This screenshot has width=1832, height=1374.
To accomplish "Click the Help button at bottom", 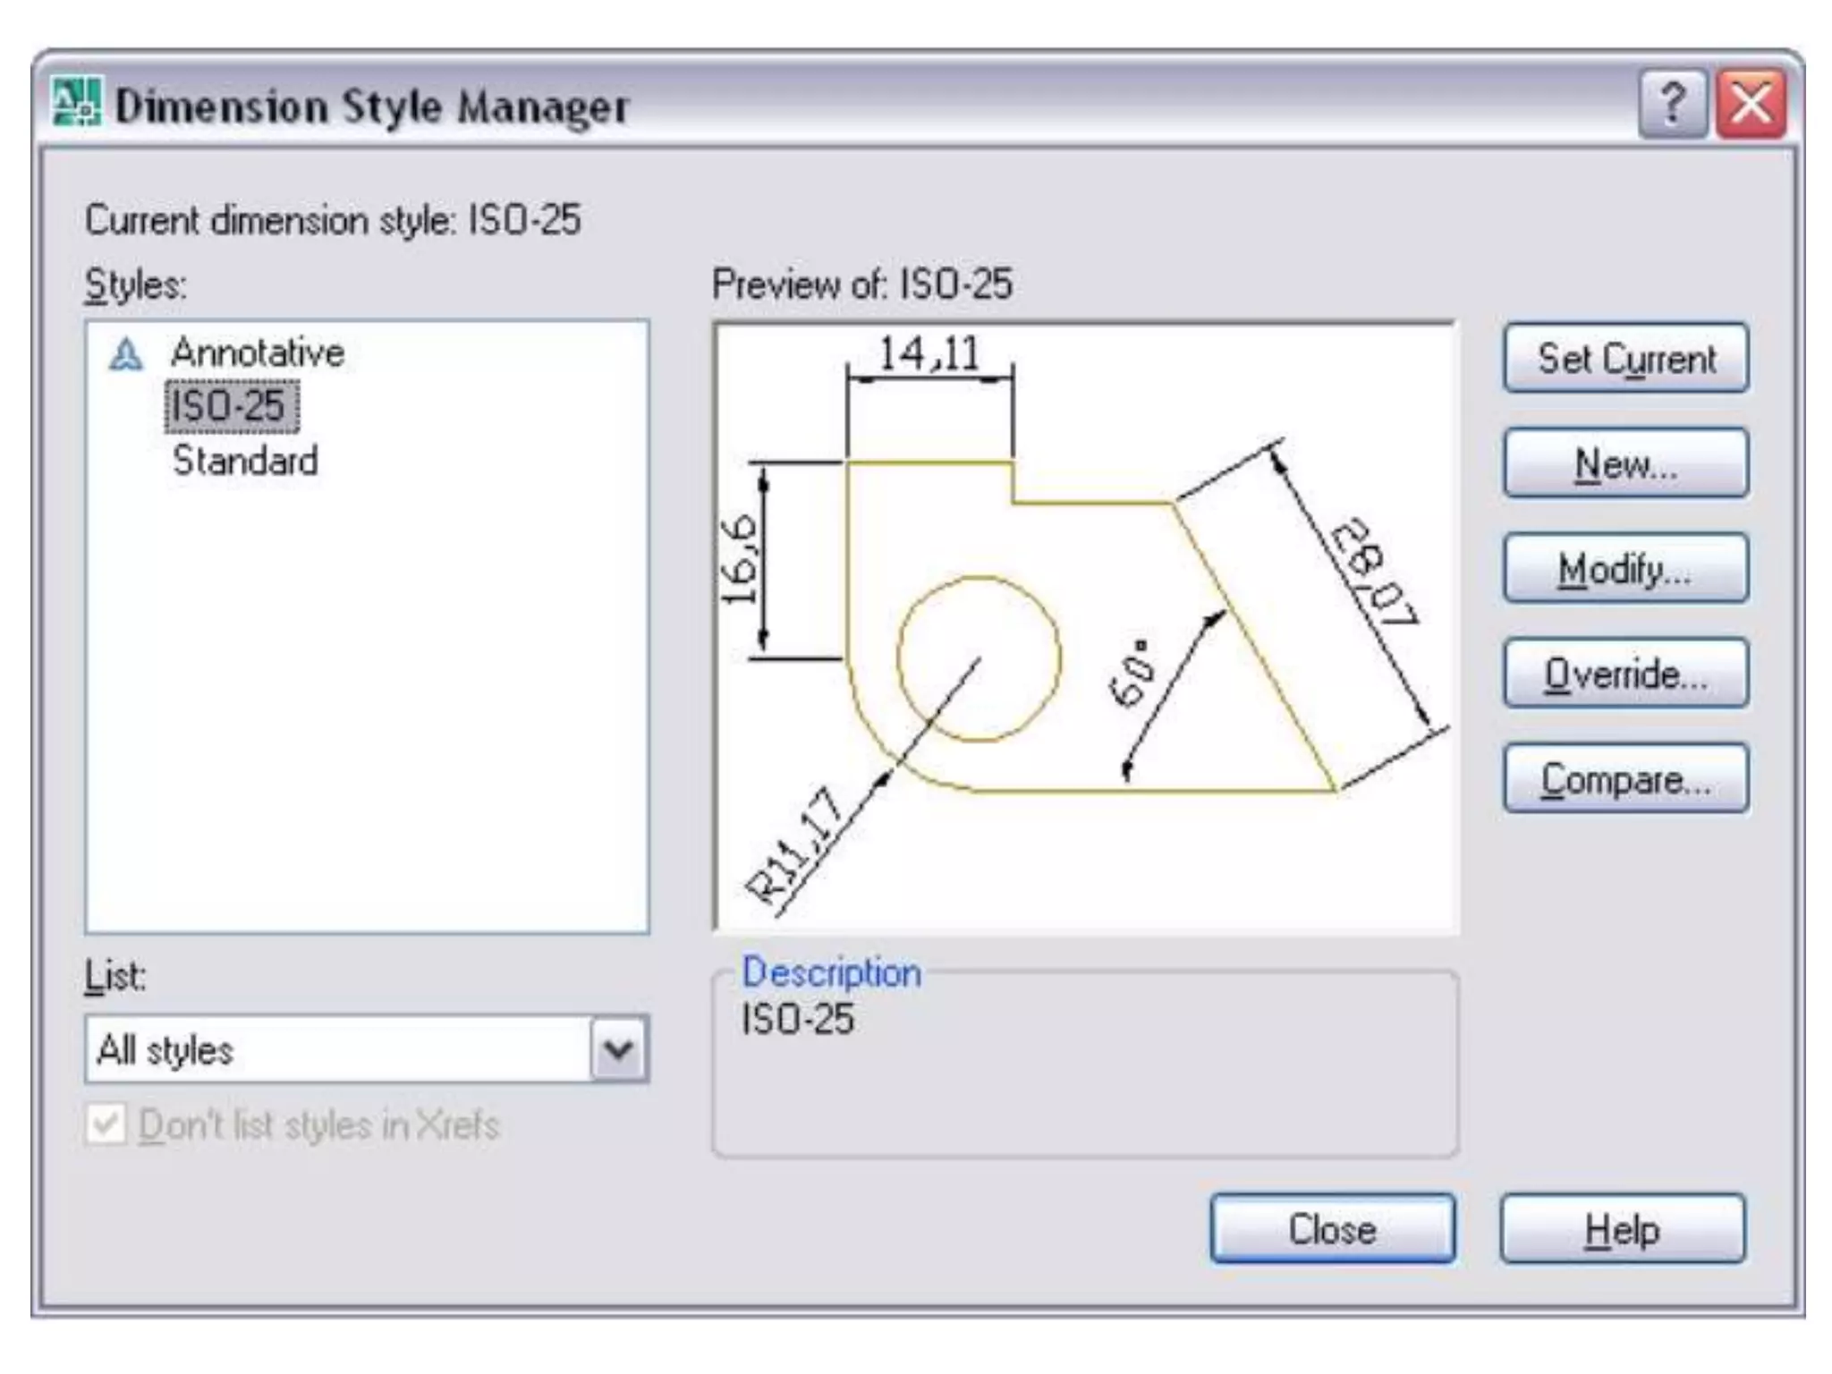I will pyautogui.click(x=1622, y=1229).
